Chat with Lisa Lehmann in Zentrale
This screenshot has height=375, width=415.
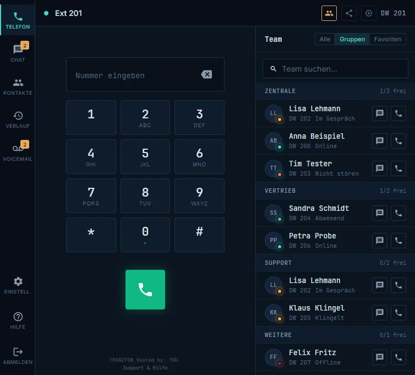[380, 113]
